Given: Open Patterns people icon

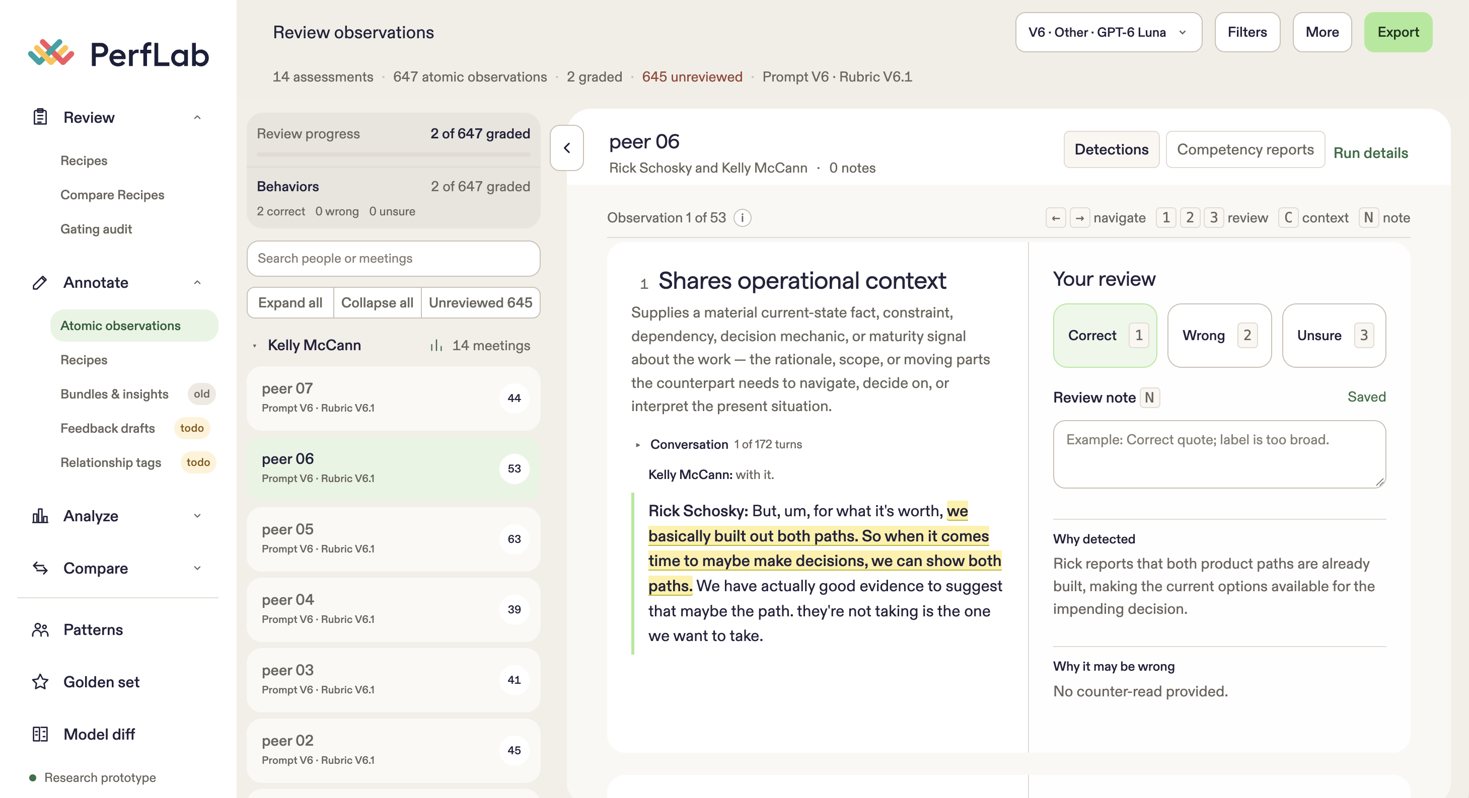Looking at the screenshot, I should [x=40, y=630].
